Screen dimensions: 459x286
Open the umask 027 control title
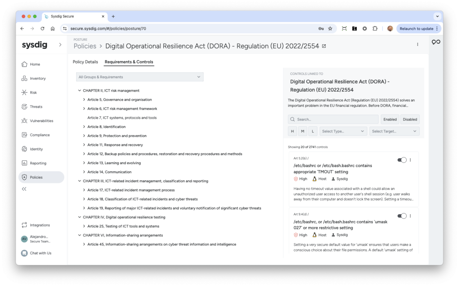[x=341, y=225]
